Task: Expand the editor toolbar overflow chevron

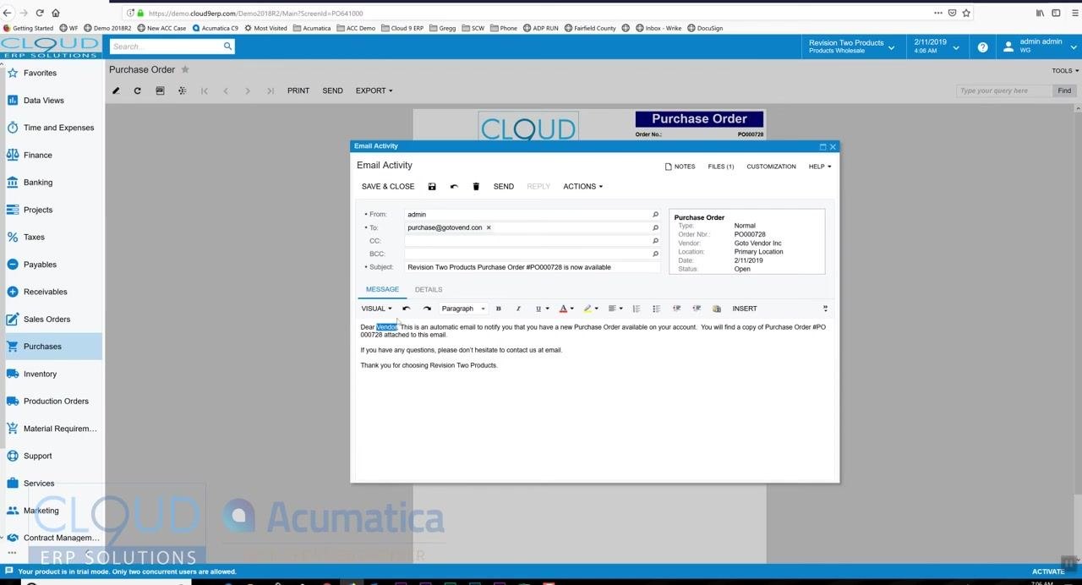Action: (826, 309)
